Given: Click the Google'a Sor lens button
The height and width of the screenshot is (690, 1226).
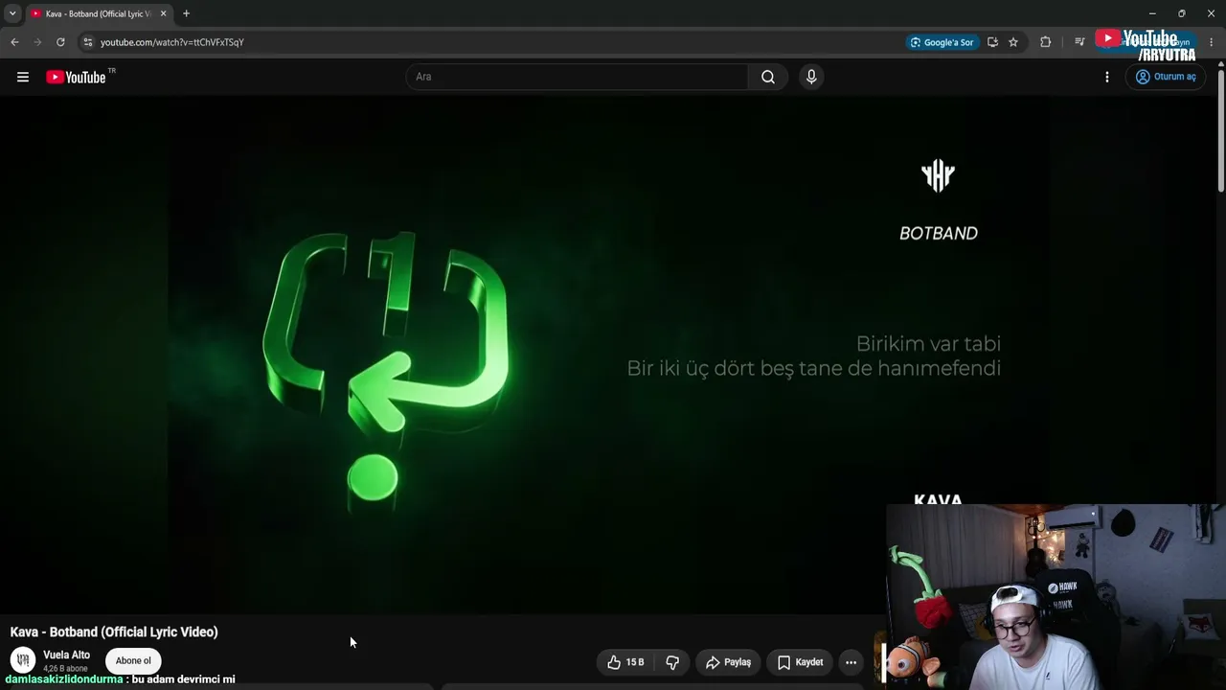Looking at the screenshot, I should [x=942, y=42].
